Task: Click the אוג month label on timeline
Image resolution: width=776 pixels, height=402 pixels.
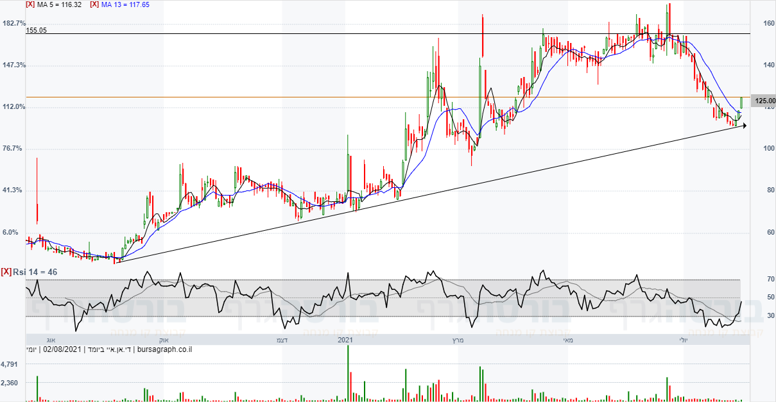Action: (x=51, y=340)
